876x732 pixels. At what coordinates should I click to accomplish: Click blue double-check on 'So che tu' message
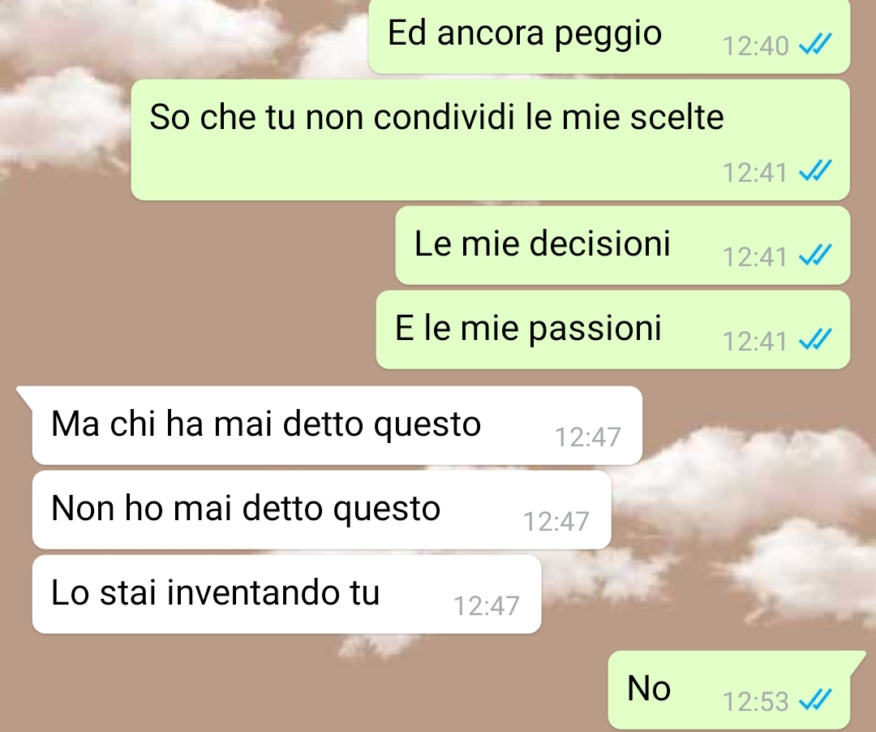[816, 171]
